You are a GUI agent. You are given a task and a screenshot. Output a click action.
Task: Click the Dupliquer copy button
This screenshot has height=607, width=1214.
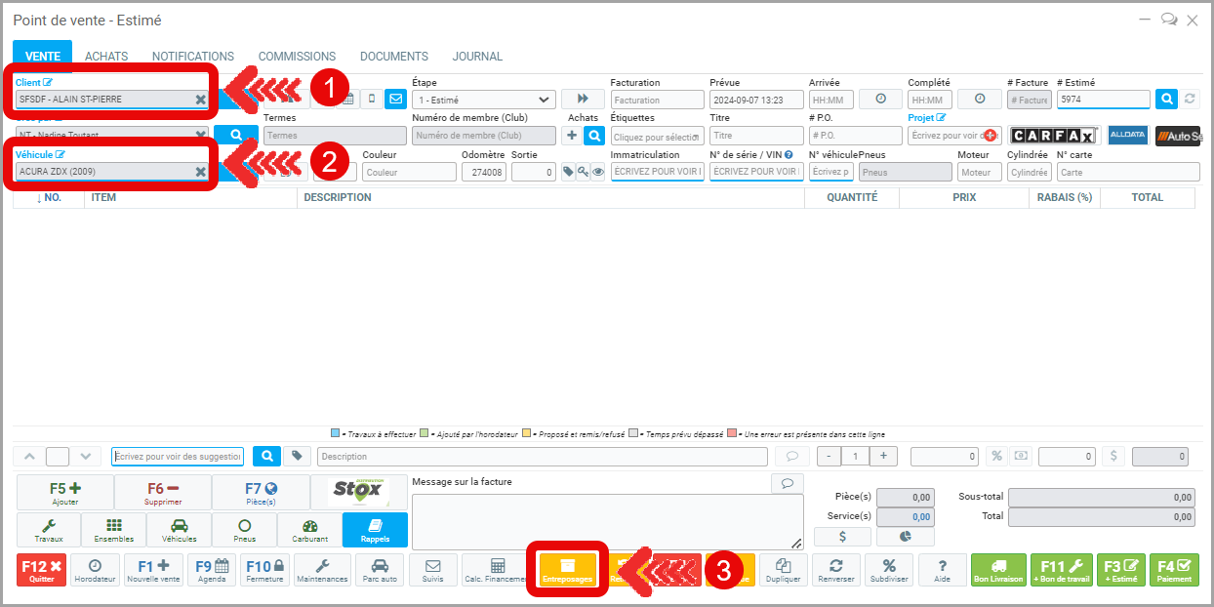pyautogui.click(x=783, y=570)
